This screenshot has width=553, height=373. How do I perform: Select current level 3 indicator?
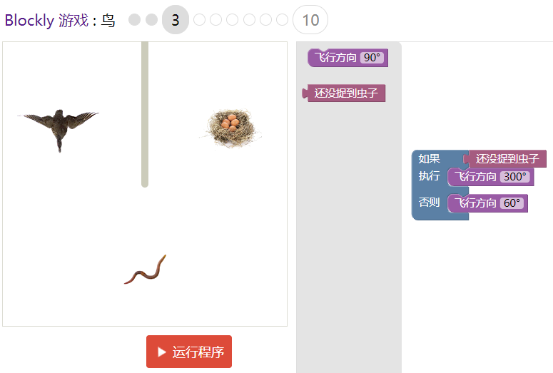[x=176, y=20]
